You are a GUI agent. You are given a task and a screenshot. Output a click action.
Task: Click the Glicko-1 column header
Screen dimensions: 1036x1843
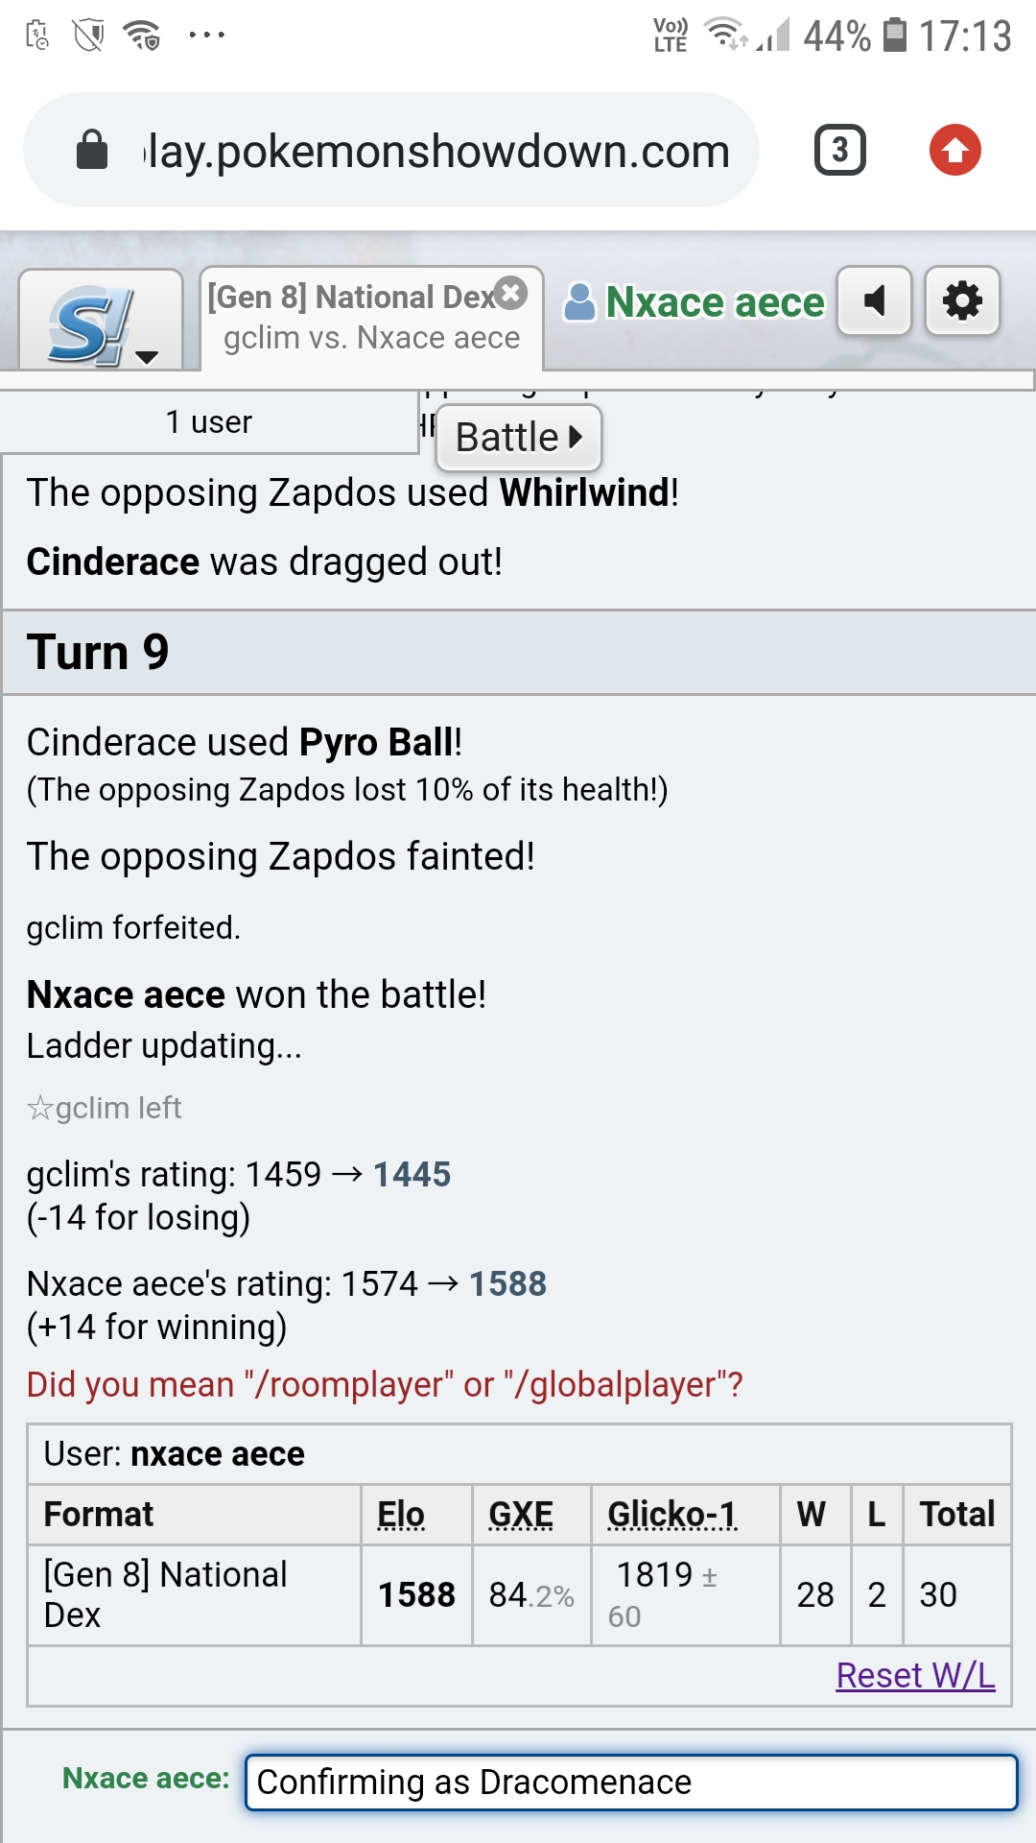click(672, 1514)
